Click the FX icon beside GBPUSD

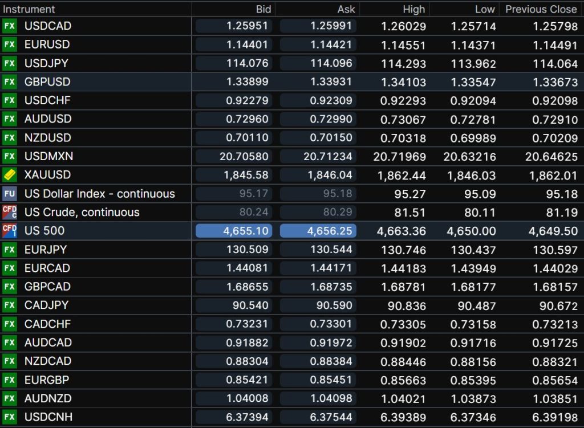coord(9,81)
